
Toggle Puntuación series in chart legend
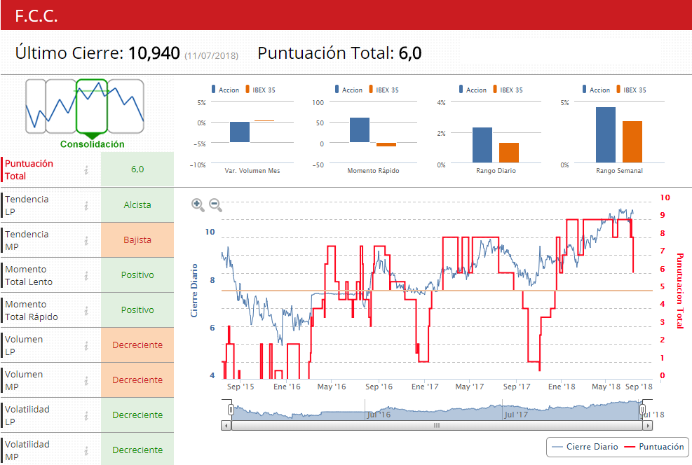pos(654,447)
